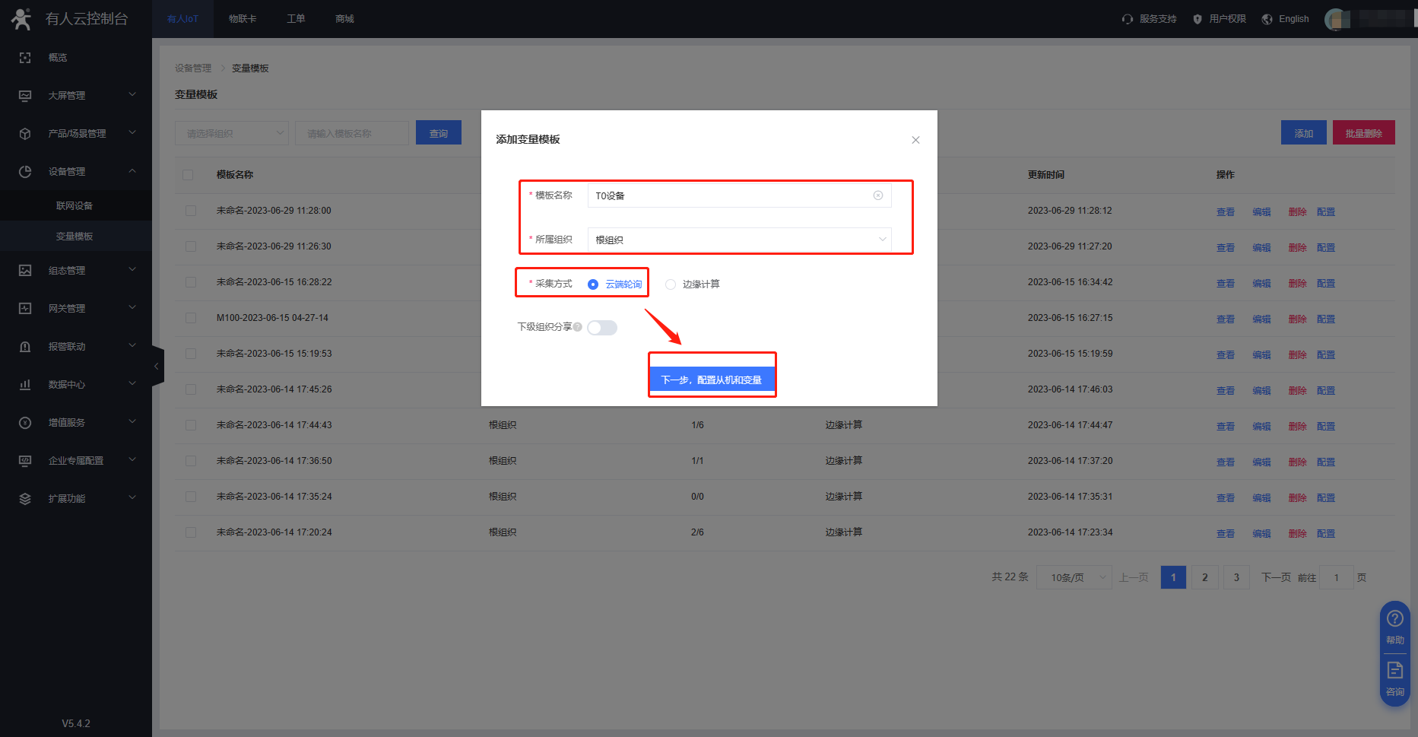Open the 10 items per page dropdown

[x=1074, y=578]
